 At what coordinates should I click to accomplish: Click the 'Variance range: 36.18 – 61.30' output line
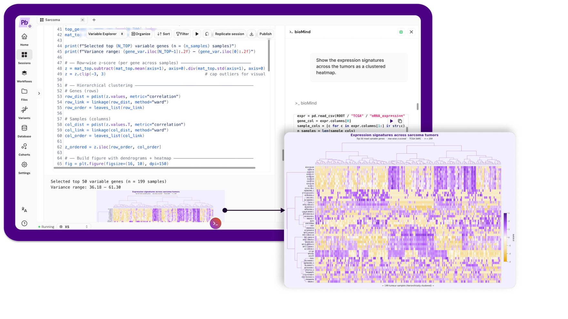(x=86, y=187)
